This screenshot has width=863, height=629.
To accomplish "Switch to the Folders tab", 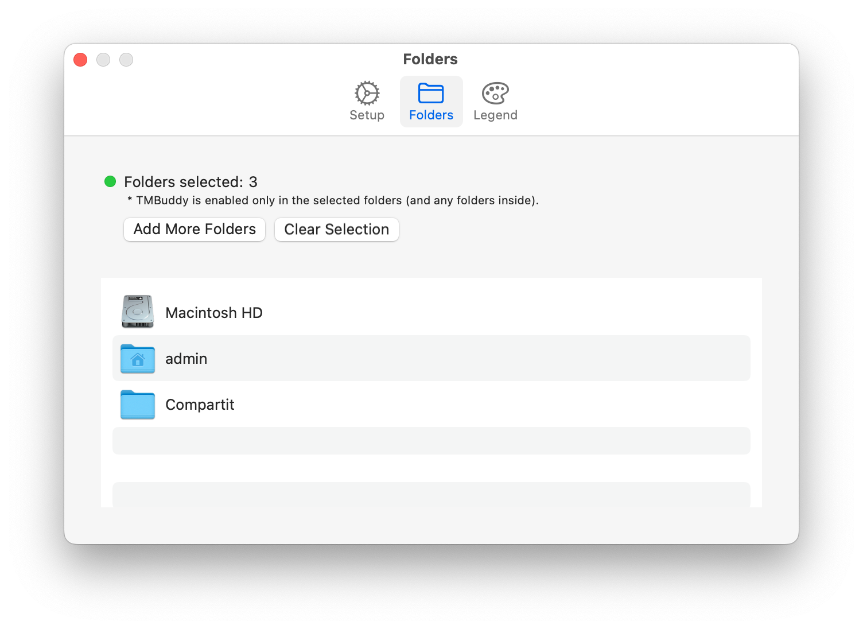I will click(x=431, y=102).
